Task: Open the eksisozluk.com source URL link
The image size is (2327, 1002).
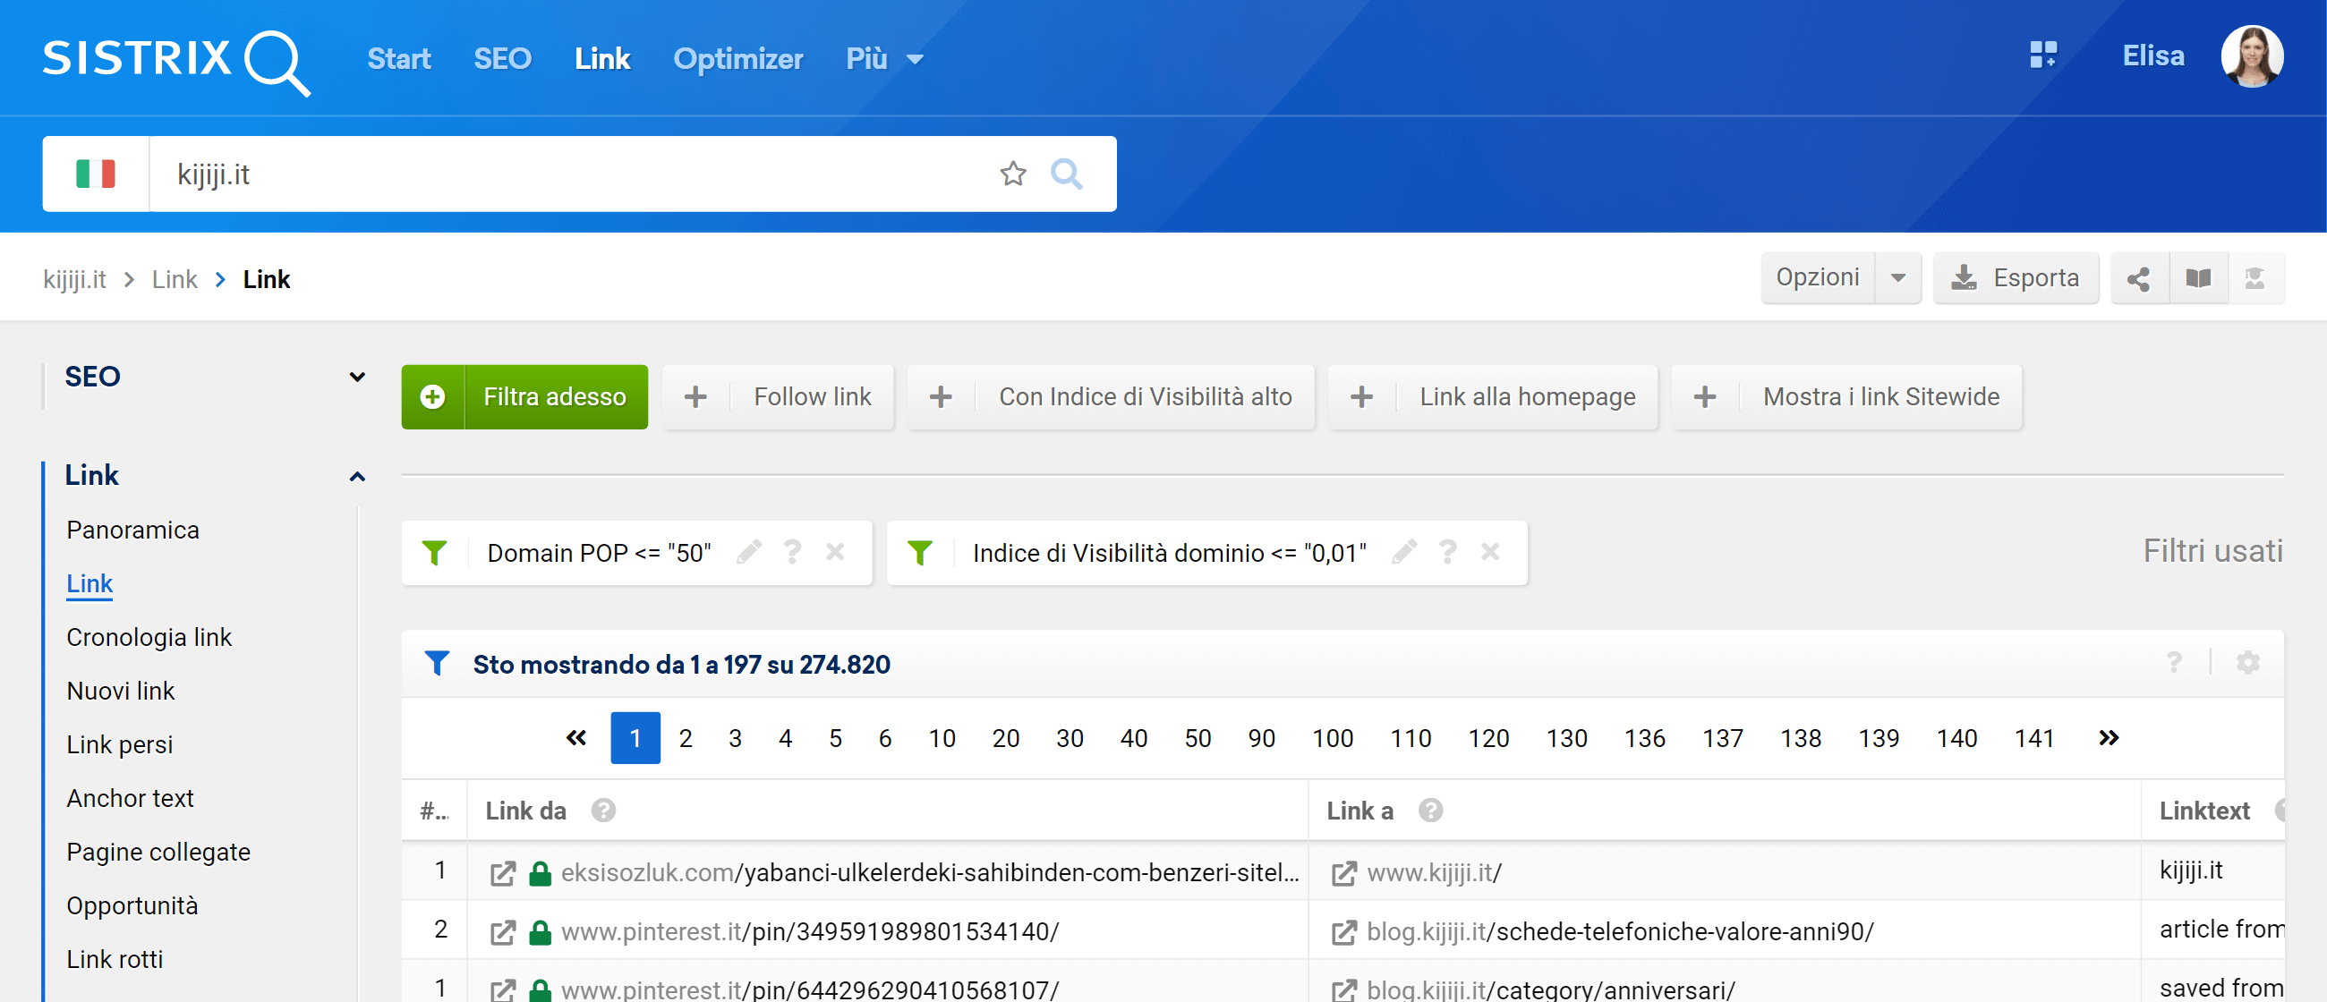Action: tap(930, 873)
